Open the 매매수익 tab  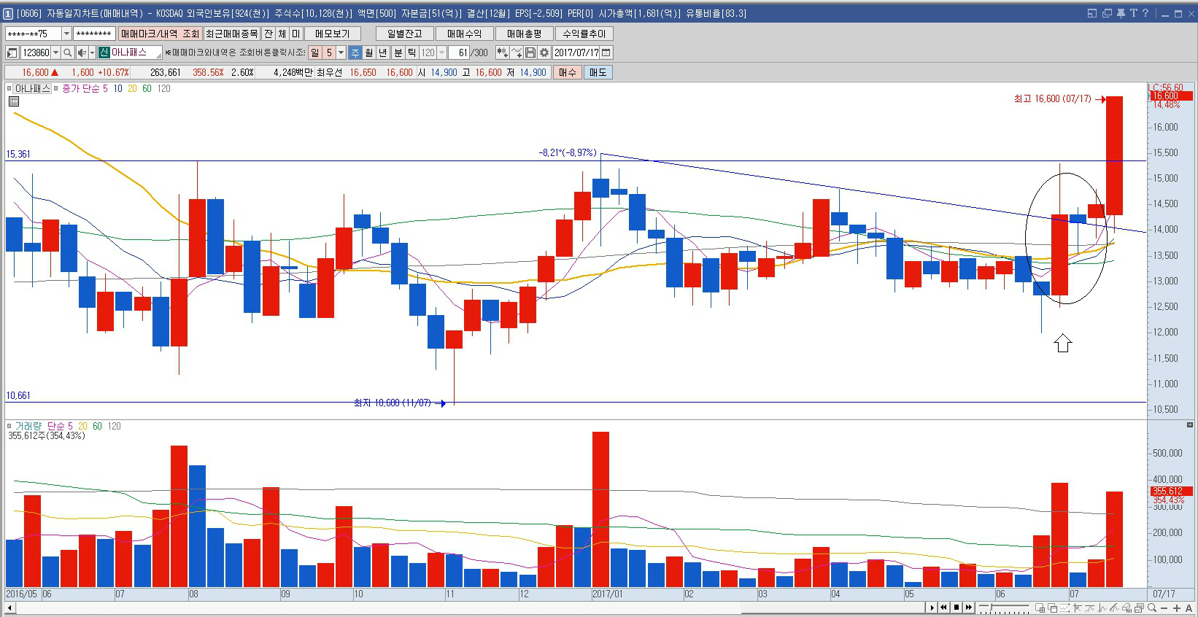(464, 34)
